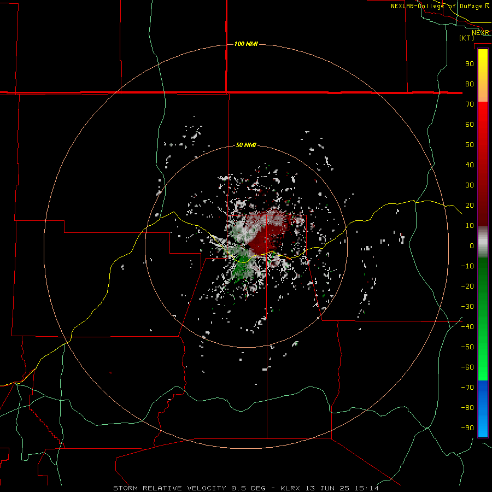Click the "100 NMI" range ring label
Image resolution: width=492 pixels, height=492 pixels.
click(246, 44)
